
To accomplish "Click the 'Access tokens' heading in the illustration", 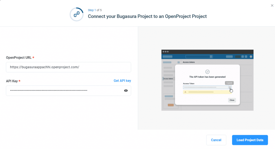I will coord(189,62).
